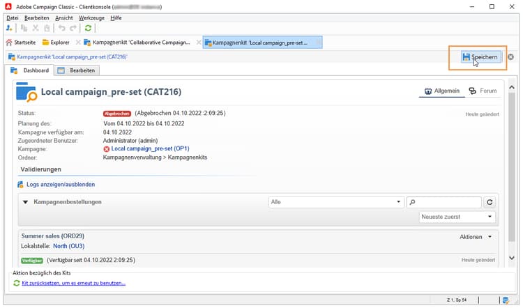The image size is (523, 308).
Task: Collapse the Kampagnenbestellungen section
Action: (25, 202)
